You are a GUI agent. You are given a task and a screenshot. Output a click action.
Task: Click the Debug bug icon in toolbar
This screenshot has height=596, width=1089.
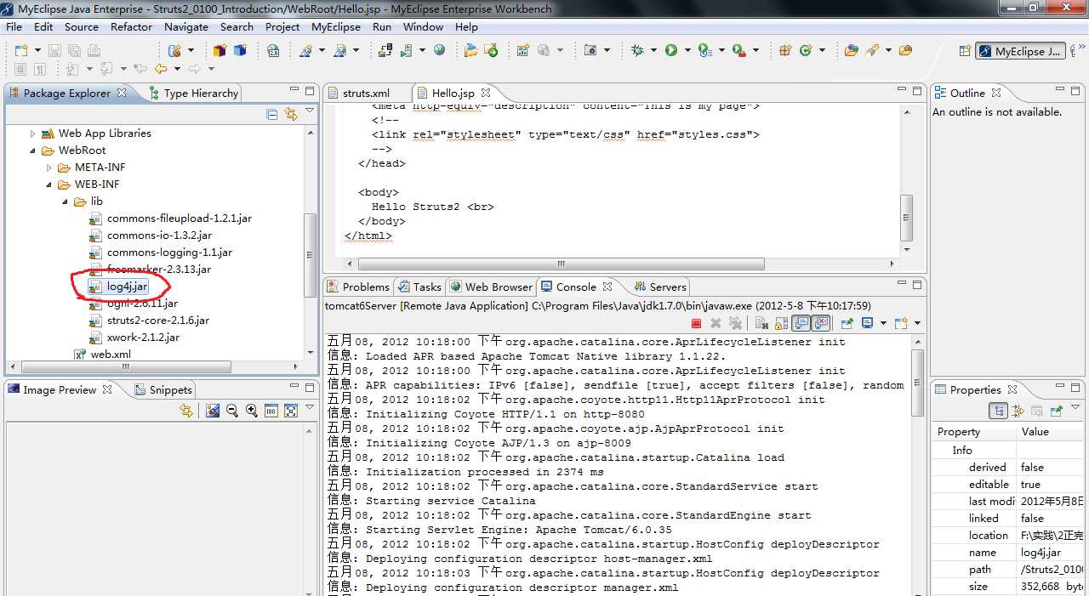638,51
